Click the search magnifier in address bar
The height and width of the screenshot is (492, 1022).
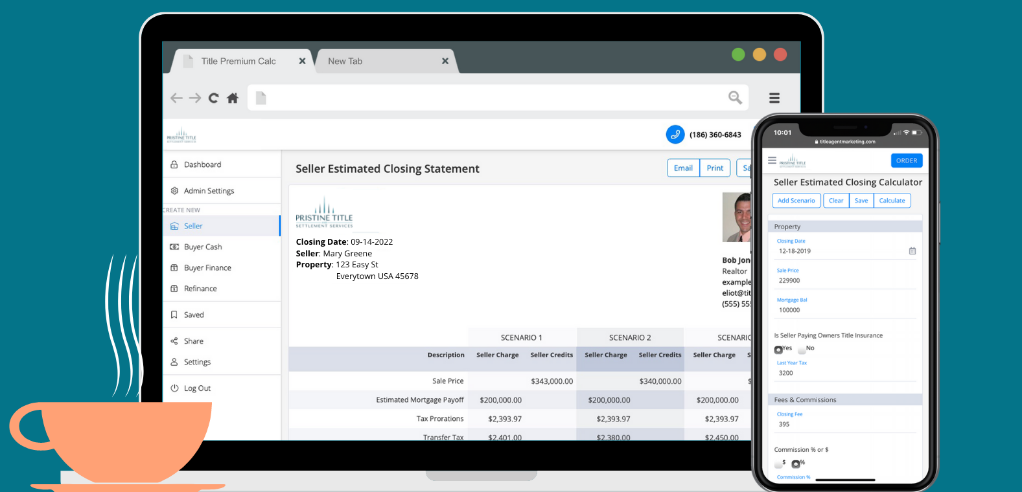[735, 97]
